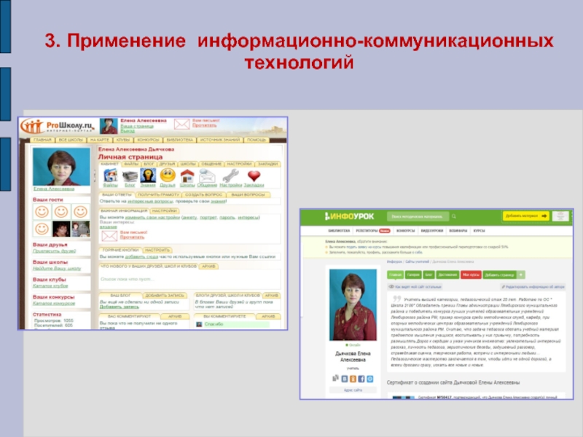Image resolution: width=583 pixels, height=437 pixels.
Task: Click the VKontakte share icon on Инфоурок profile
Action: click(345, 379)
